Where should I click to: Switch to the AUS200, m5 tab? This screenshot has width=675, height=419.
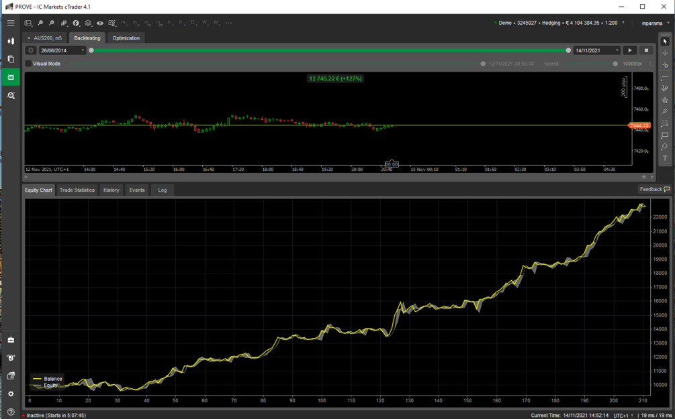pyautogui.click(x=45, y=38)
